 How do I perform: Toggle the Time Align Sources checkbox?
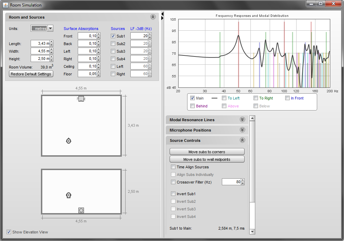point(173,167)
